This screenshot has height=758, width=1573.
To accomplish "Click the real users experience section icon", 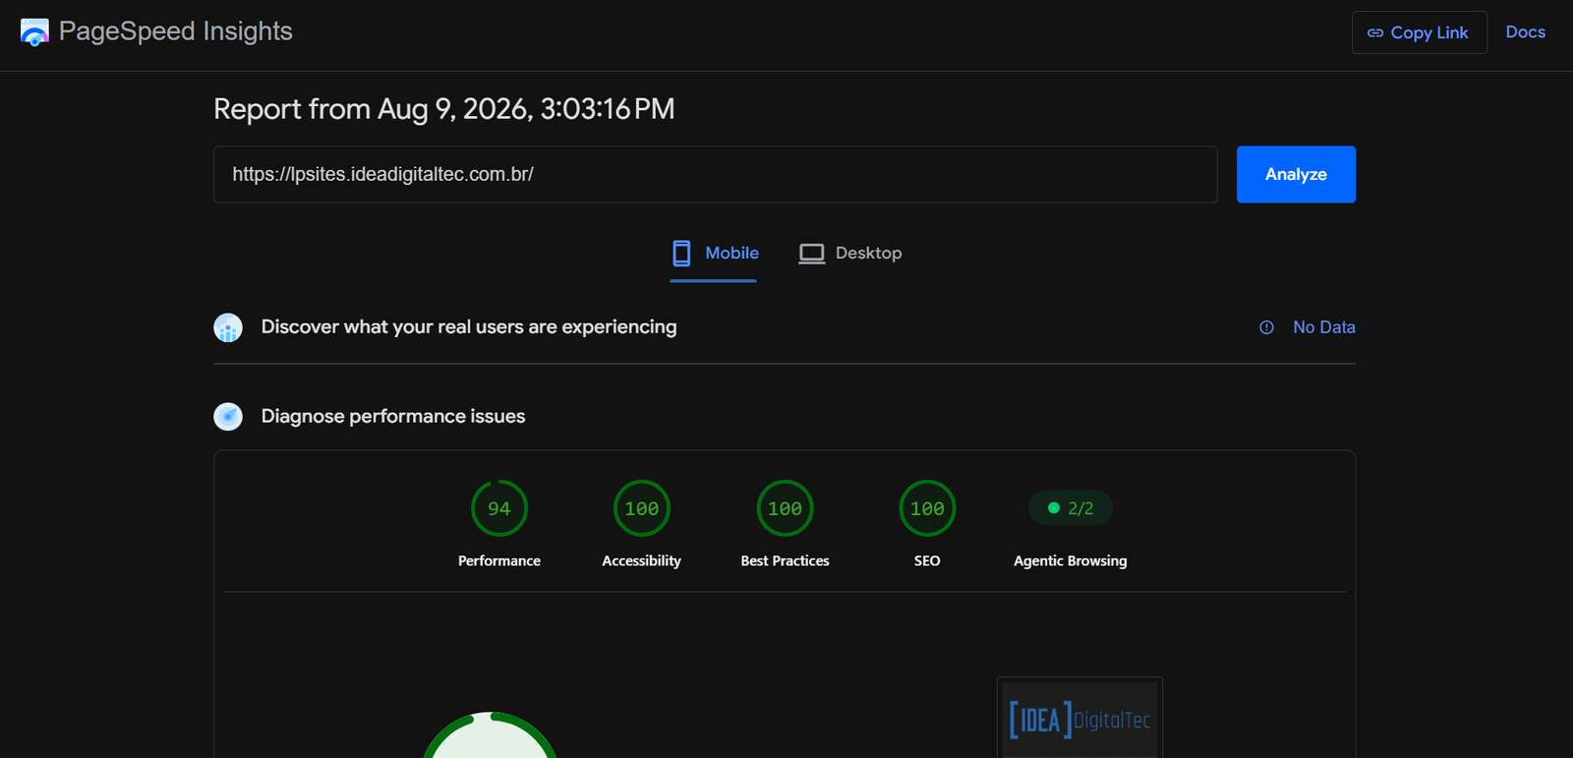I will (228, 327).
